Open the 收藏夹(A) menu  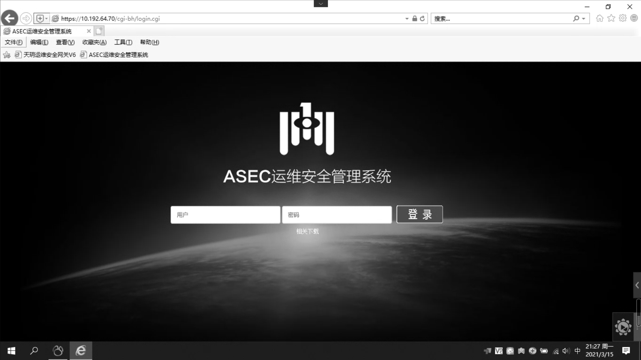pos(94,42)
